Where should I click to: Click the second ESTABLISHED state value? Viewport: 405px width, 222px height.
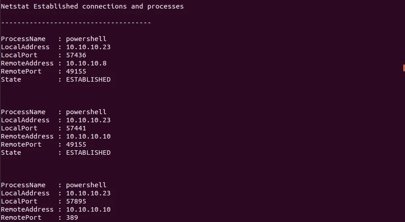point(88,153)
